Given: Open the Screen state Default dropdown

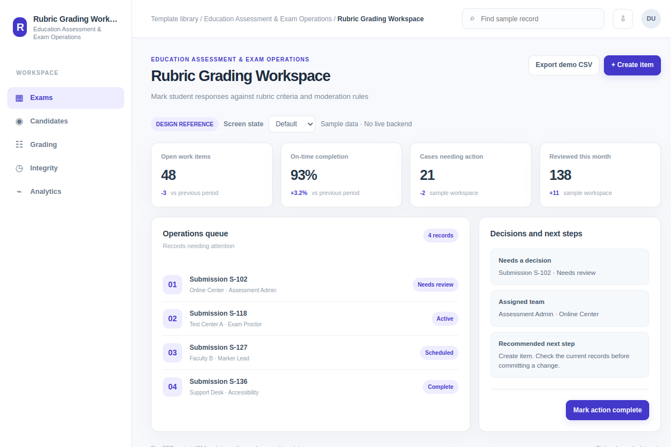Looking at the screenshot, I should [292, 124].
